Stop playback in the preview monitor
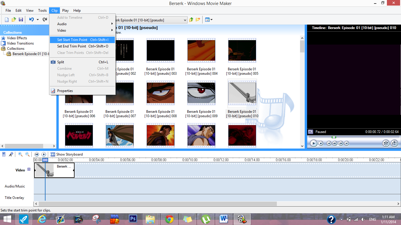The height and width of the screenshot is (225, 401). [x=321, y=143]
